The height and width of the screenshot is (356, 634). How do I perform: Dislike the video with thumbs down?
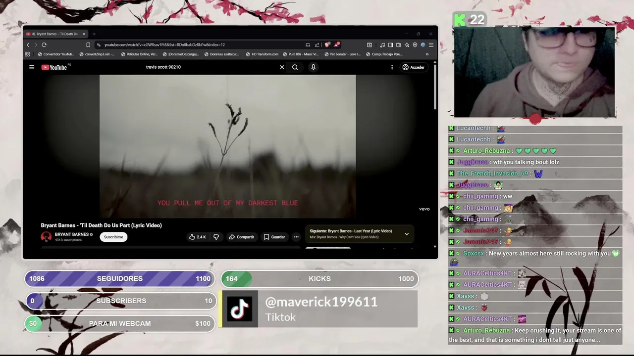(x=216, y=237)
